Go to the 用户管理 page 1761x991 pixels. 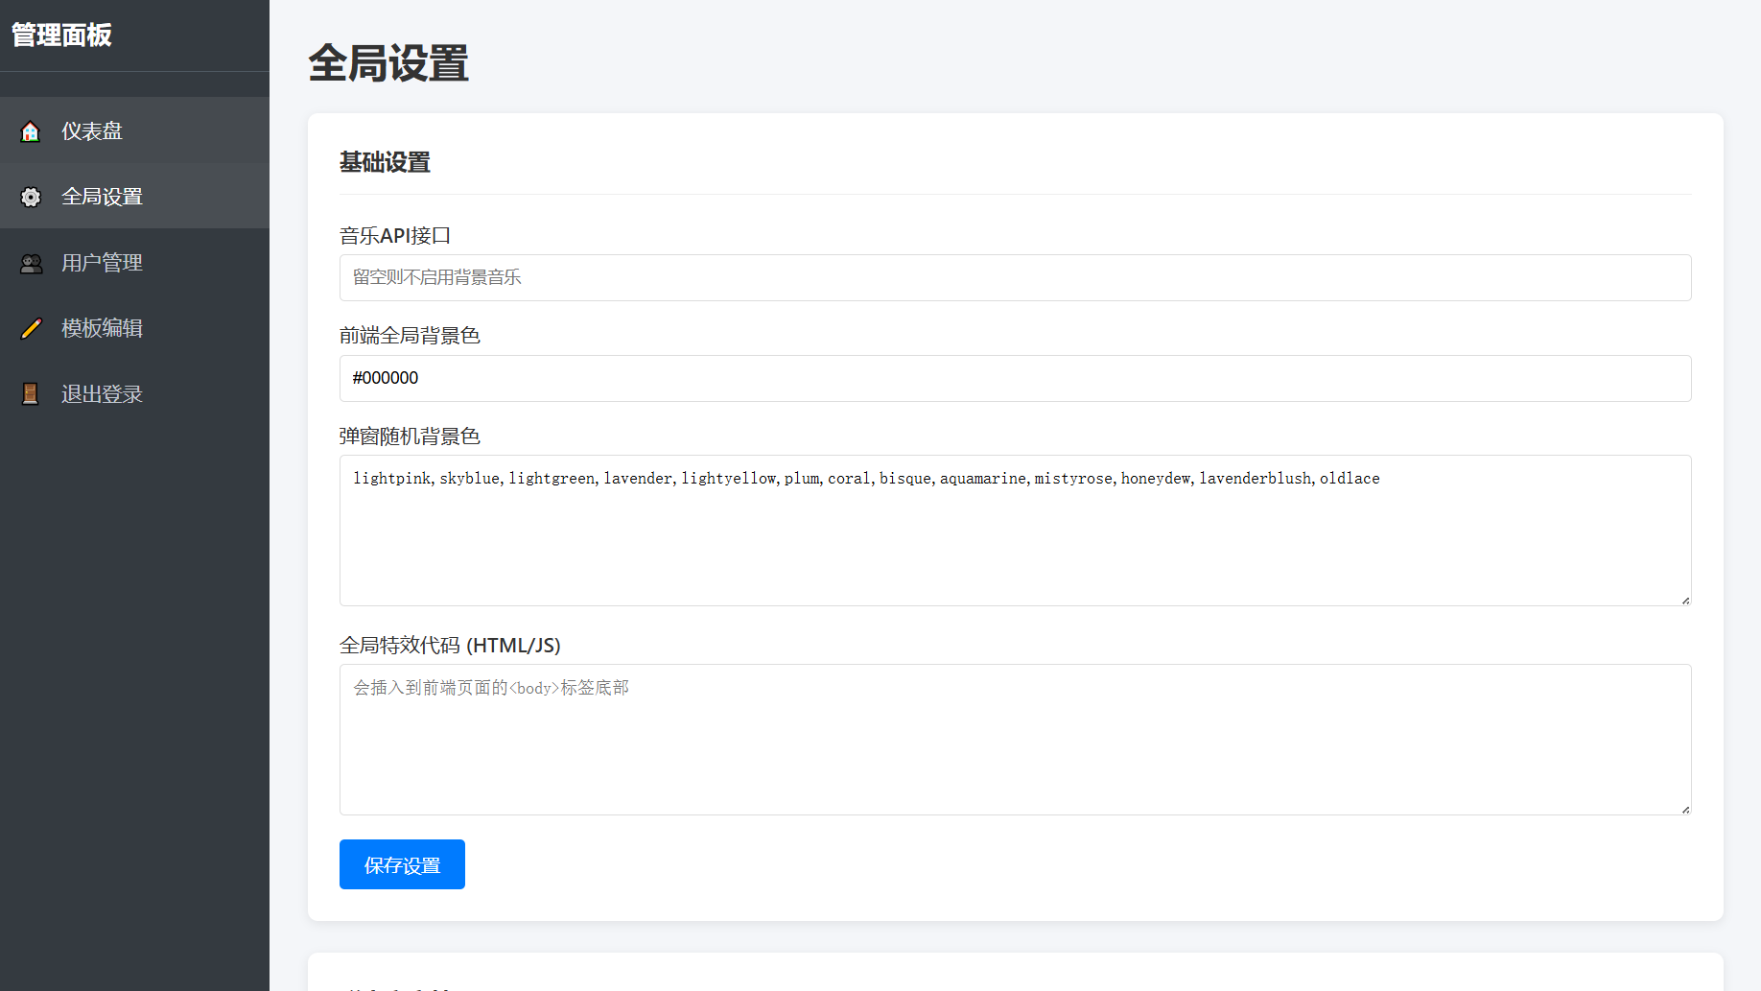click(x=102, y=263)
